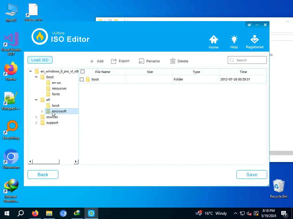Click the tree scrollbar right arrow
293x219 pixels.
click(76, 161)
